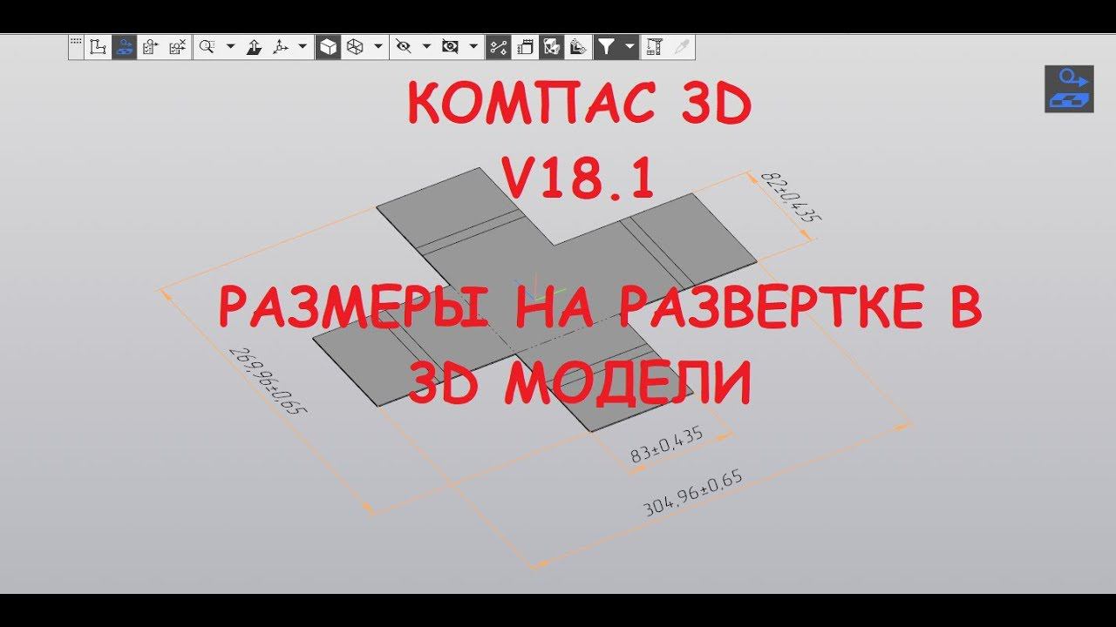The width and height of the screenshot is (1116, 627).
Task: Click the crossed-out camera visibility icon
Action: point(450,47)
